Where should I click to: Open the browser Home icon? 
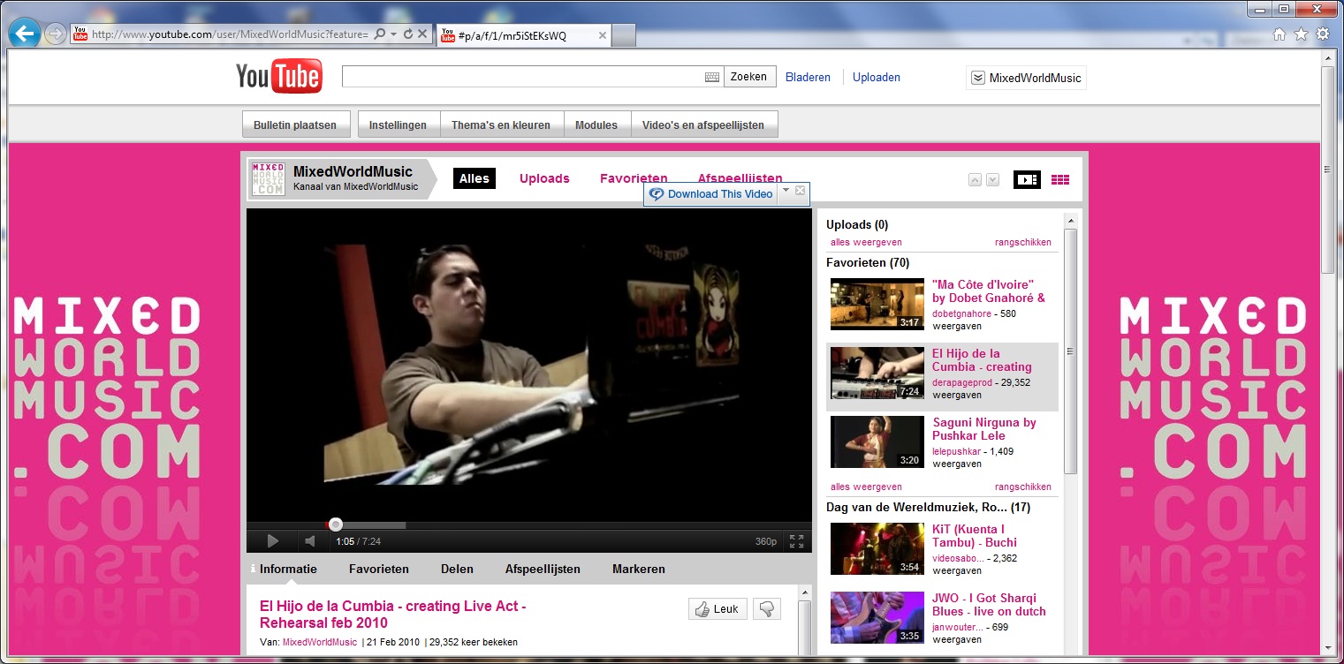point(1279,34)
